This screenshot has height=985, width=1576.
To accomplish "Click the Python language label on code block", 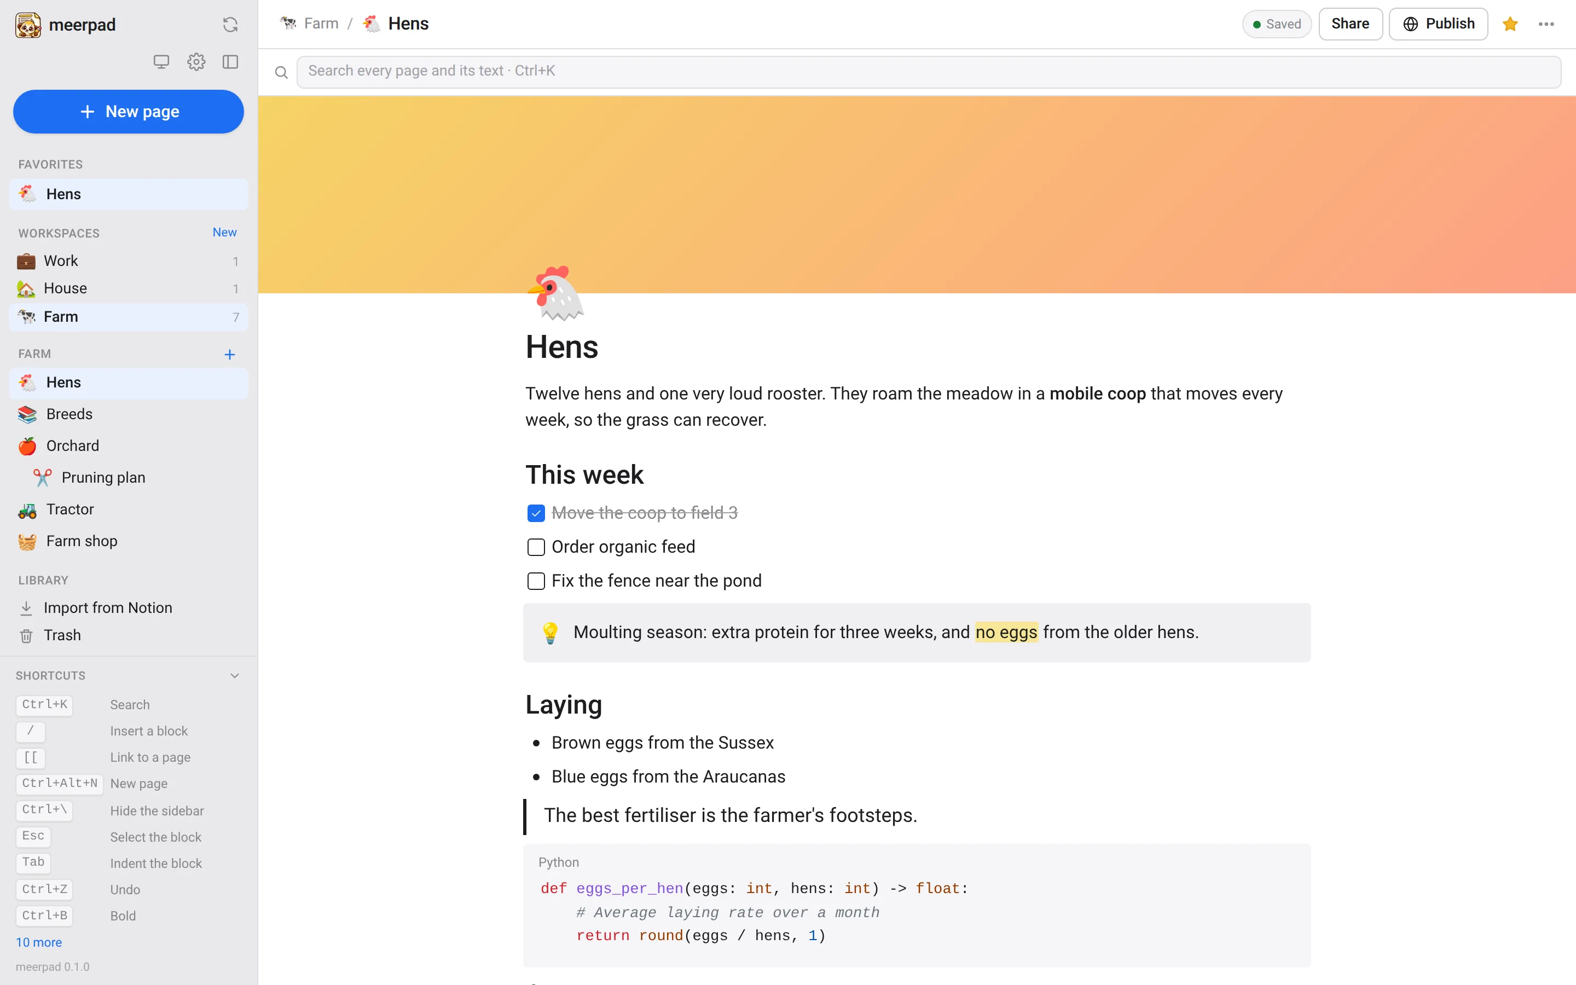I will 558,862.
